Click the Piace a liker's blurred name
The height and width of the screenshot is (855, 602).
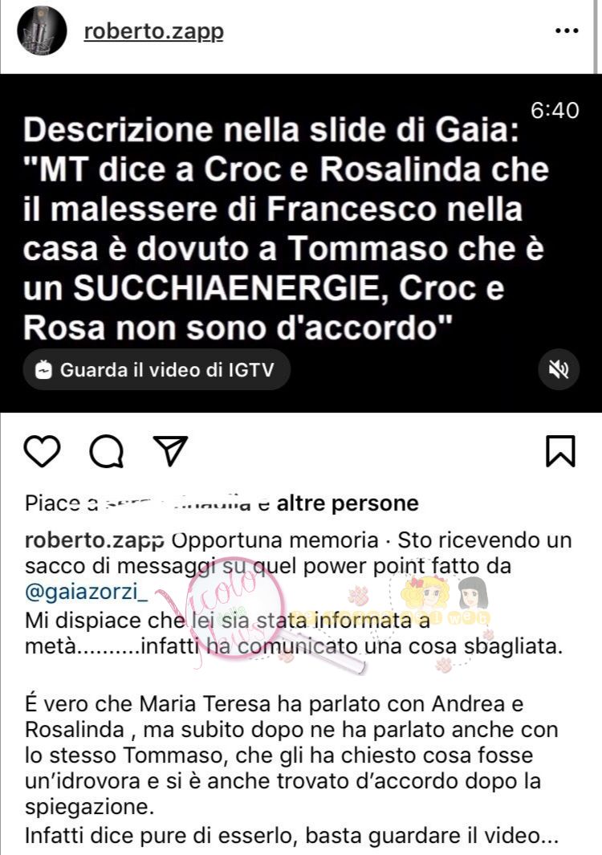click(x=177, y=503)
